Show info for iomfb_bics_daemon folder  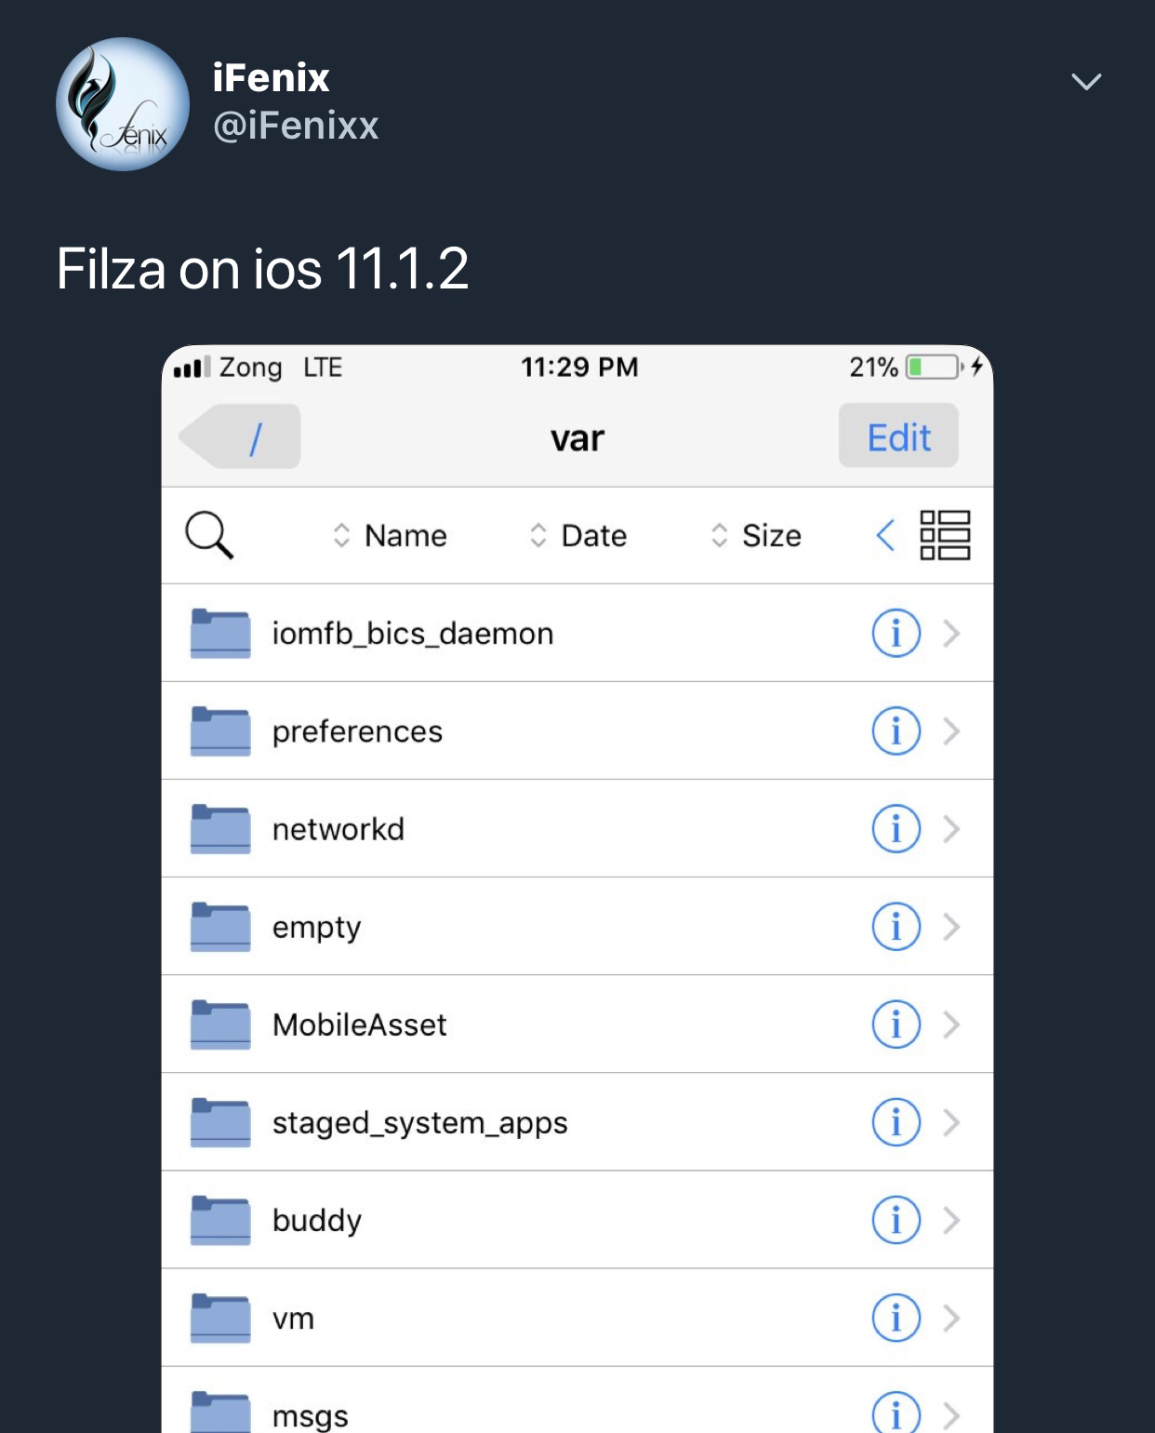(x=896, y=634)
